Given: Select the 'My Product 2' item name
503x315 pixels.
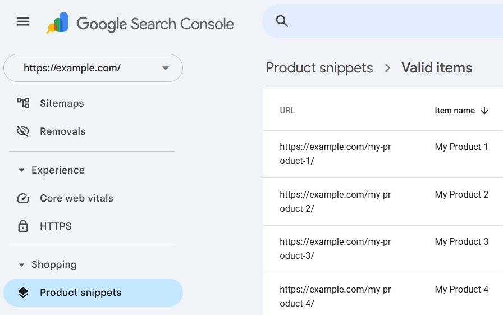Looking at the screenshot, I should [x=461, y=195].
